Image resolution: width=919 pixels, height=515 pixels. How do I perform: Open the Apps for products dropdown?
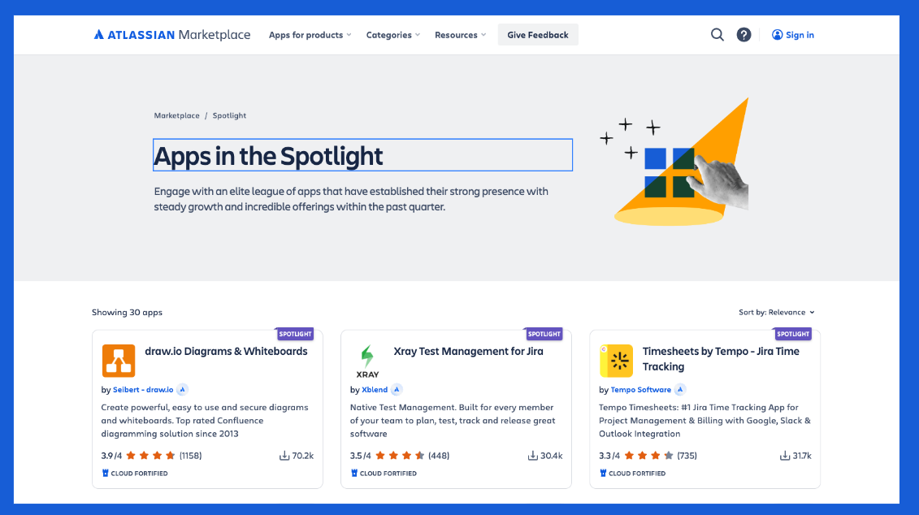pos(310,34)
